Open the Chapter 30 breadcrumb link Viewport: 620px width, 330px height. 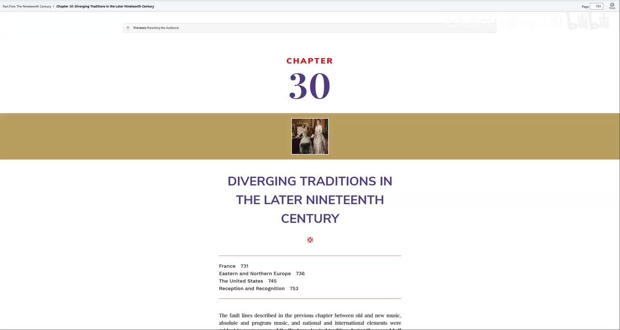105,6
